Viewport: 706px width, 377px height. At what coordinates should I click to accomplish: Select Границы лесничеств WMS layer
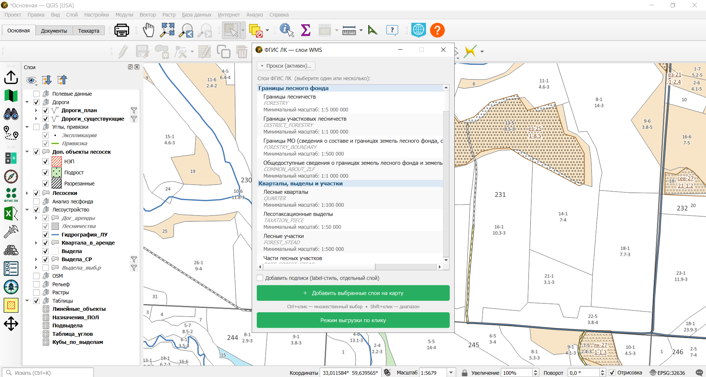point(350,103)
